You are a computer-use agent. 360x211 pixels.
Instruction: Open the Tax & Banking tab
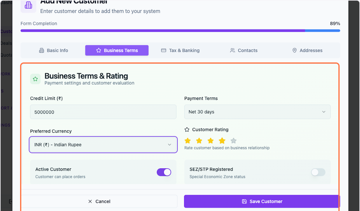180,50
